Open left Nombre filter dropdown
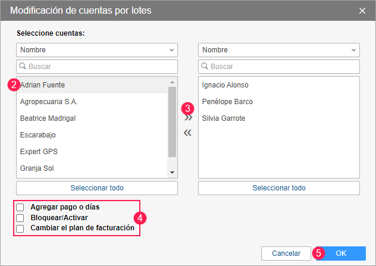Viewport: 376px width, 266px height. pyautogui.click(x=96, y=50)
